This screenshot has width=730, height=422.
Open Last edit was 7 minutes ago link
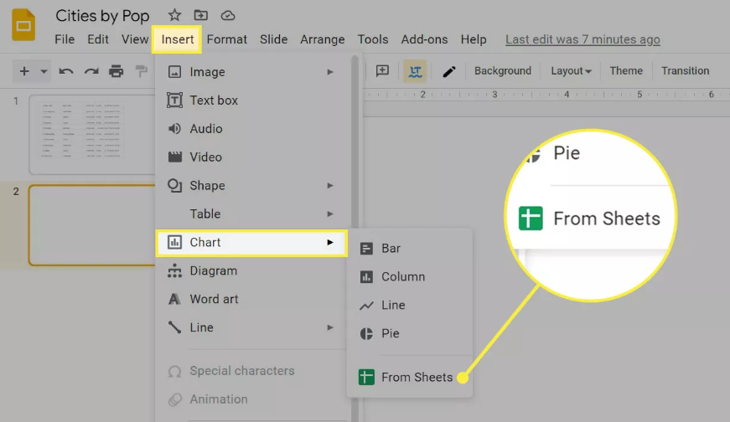pyautogui.click(x=582, y=39)
